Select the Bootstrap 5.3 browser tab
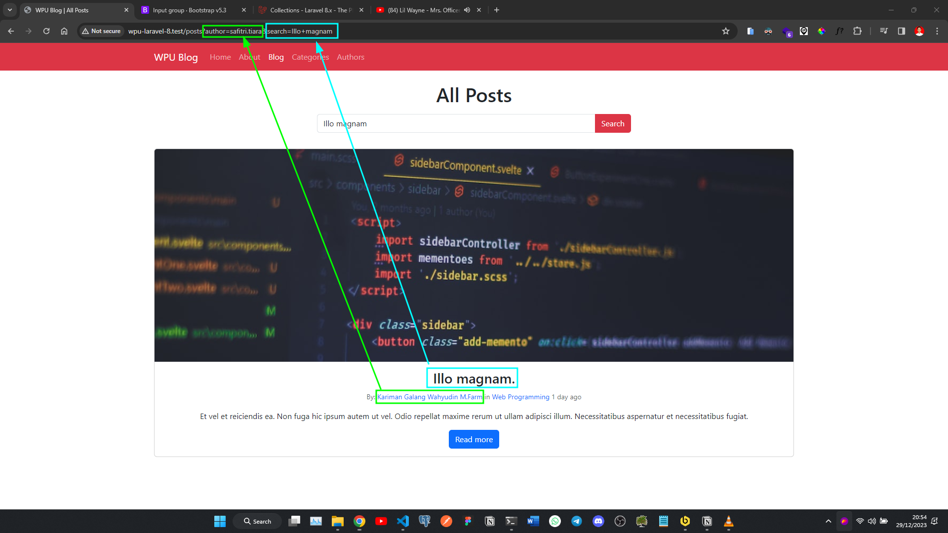This screenshot has width=948, height=533. click(x=193, y=10)
